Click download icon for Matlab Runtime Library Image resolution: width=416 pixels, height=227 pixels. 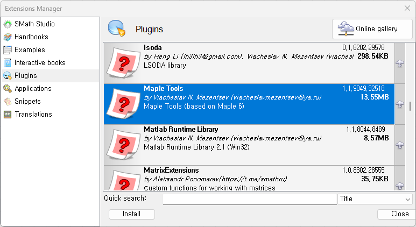point(400,145)
